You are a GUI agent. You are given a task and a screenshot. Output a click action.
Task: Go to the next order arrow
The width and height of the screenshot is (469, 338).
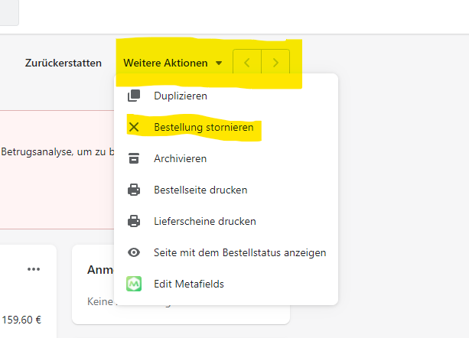coord(275,63)
